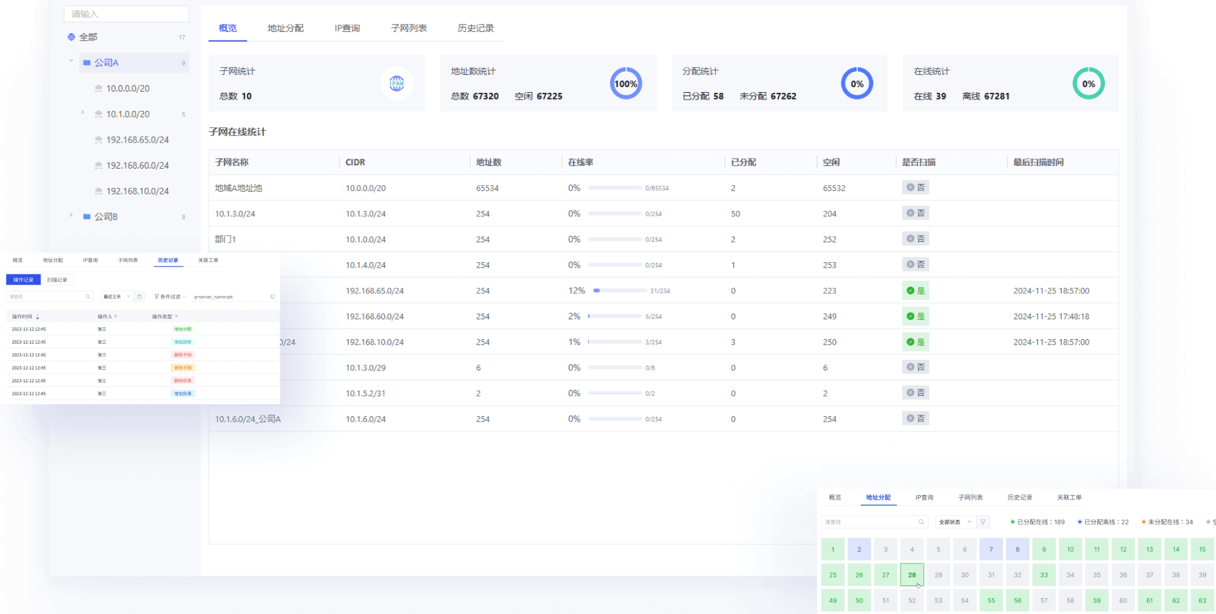Select IP address block 28

pyautogui.click(x=912, y=575)
